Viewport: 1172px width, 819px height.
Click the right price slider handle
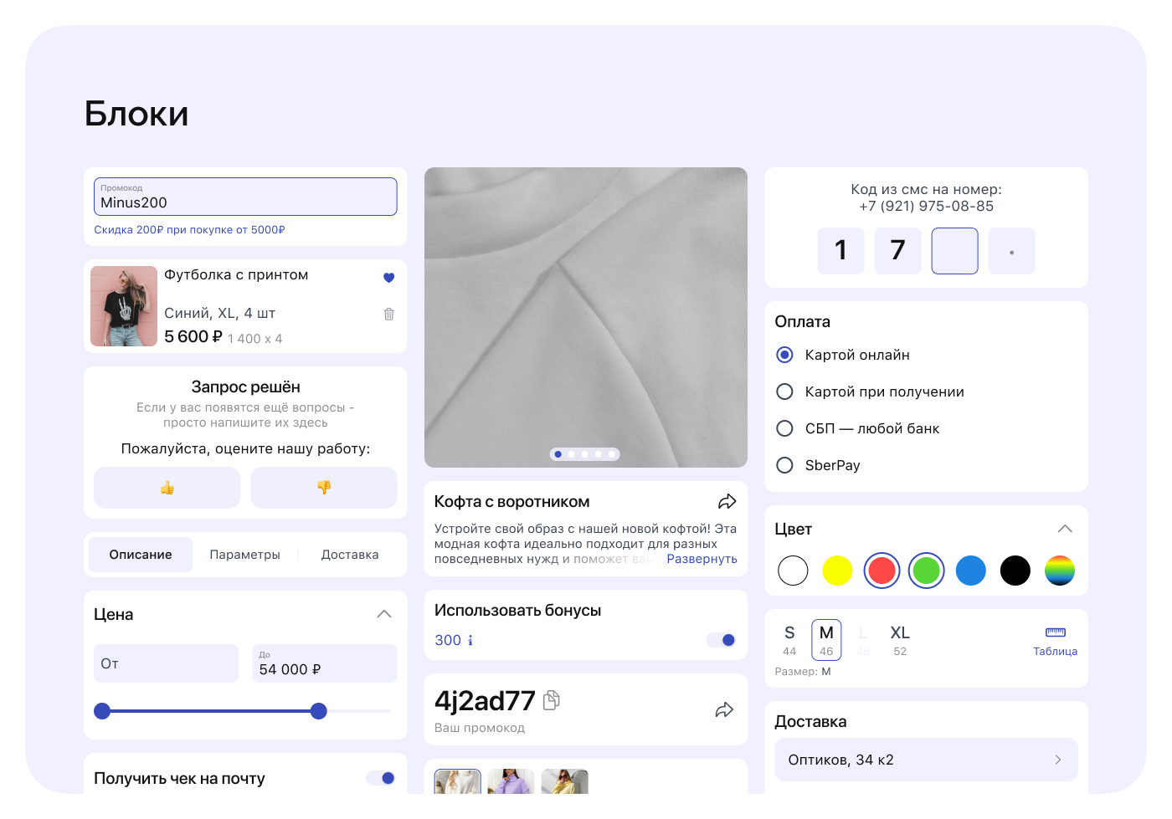tap(318, 711)
